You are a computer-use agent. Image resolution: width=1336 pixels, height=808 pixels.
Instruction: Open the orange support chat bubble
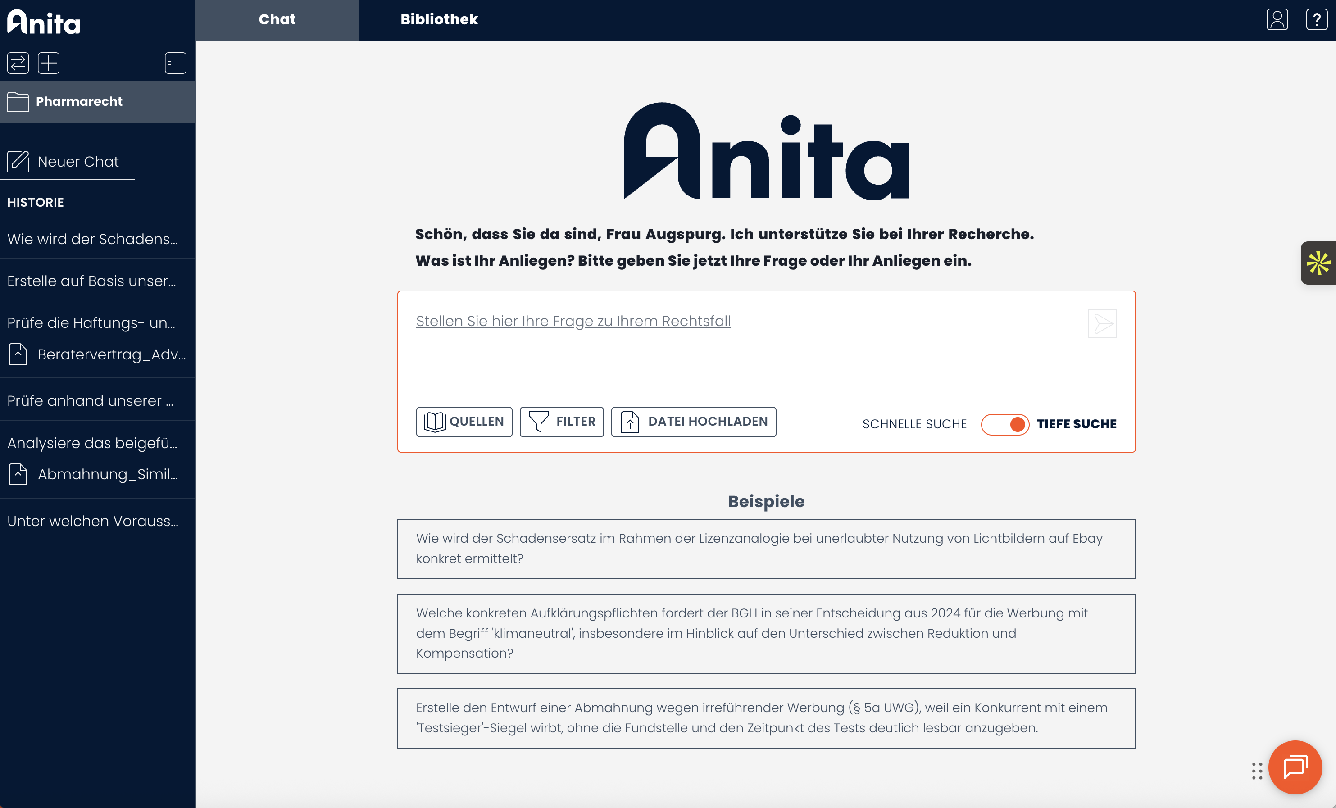(1295, 767)
